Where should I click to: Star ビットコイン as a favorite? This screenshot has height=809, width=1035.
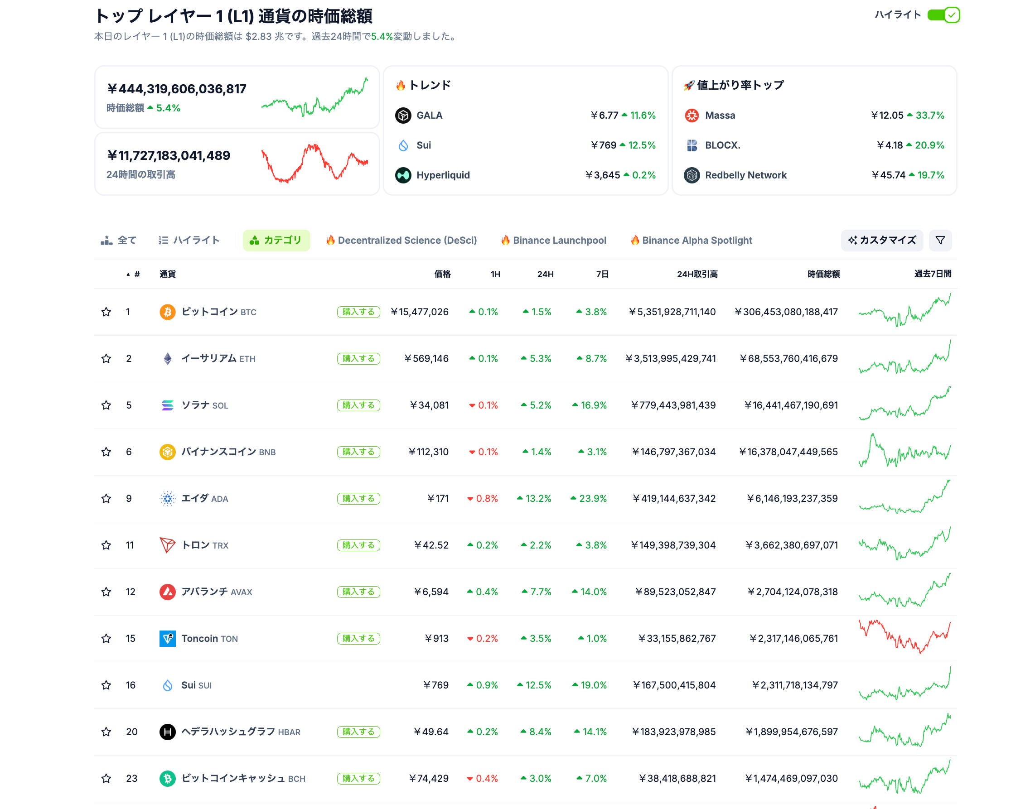click(x=106, y=312)
